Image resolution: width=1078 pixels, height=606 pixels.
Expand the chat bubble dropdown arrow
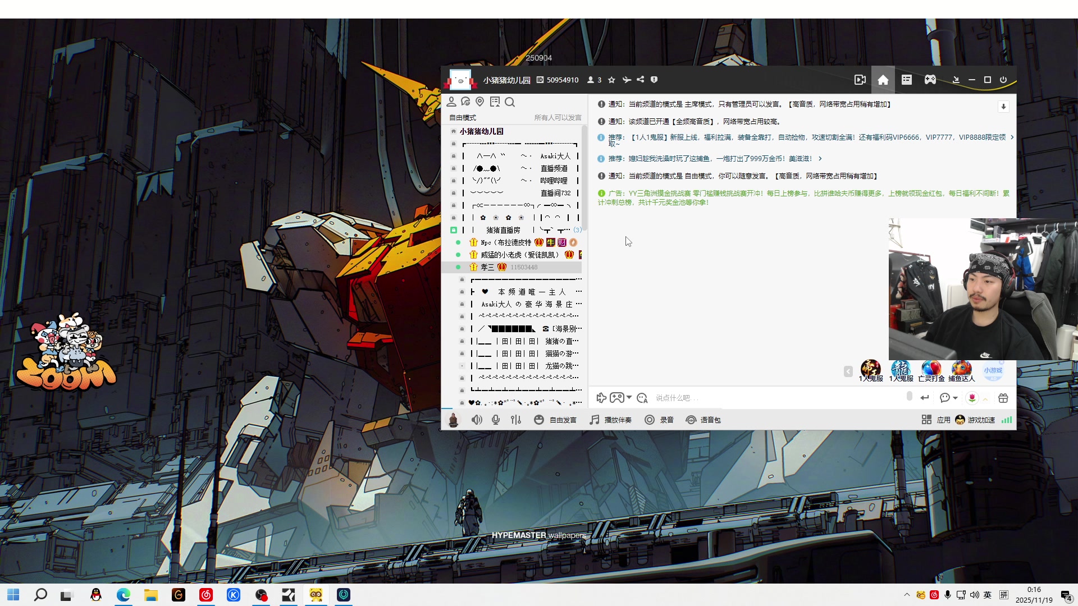[955, 398]
